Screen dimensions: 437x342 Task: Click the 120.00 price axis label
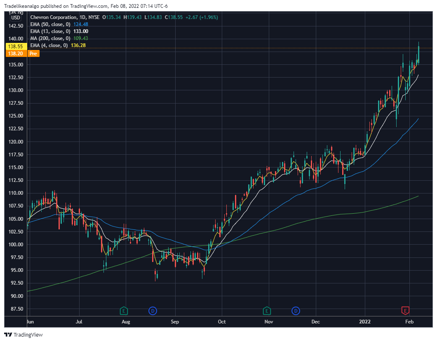[x=16, y=142]
